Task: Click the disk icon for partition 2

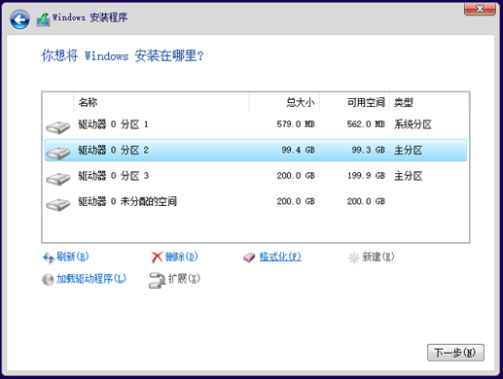Action: pos(57,153)
